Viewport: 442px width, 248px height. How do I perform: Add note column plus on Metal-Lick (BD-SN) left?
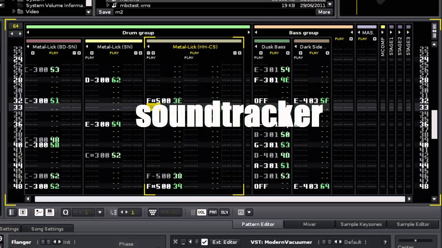click(x=33, y=53)
